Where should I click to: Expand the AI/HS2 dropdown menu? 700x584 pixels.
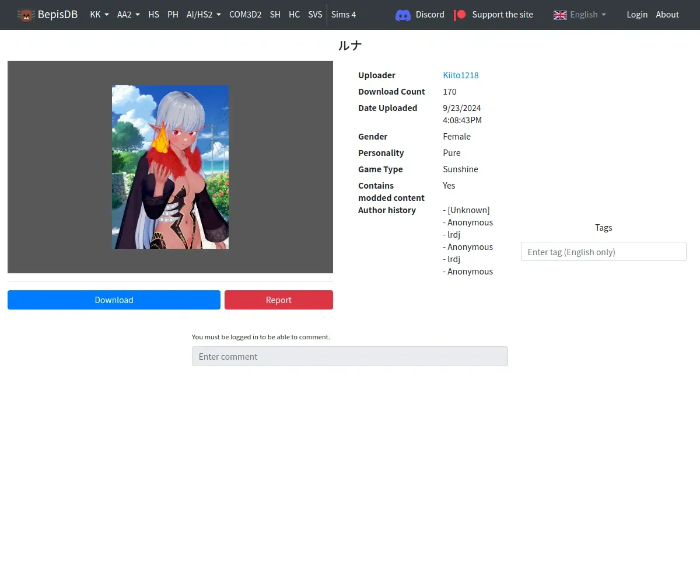204,15
